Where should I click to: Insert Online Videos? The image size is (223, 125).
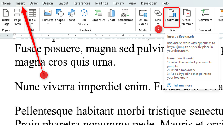(143, 17)
